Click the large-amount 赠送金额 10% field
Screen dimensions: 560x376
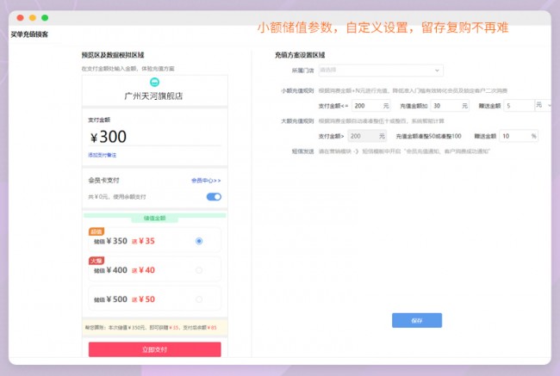click(x=519, y=136)
